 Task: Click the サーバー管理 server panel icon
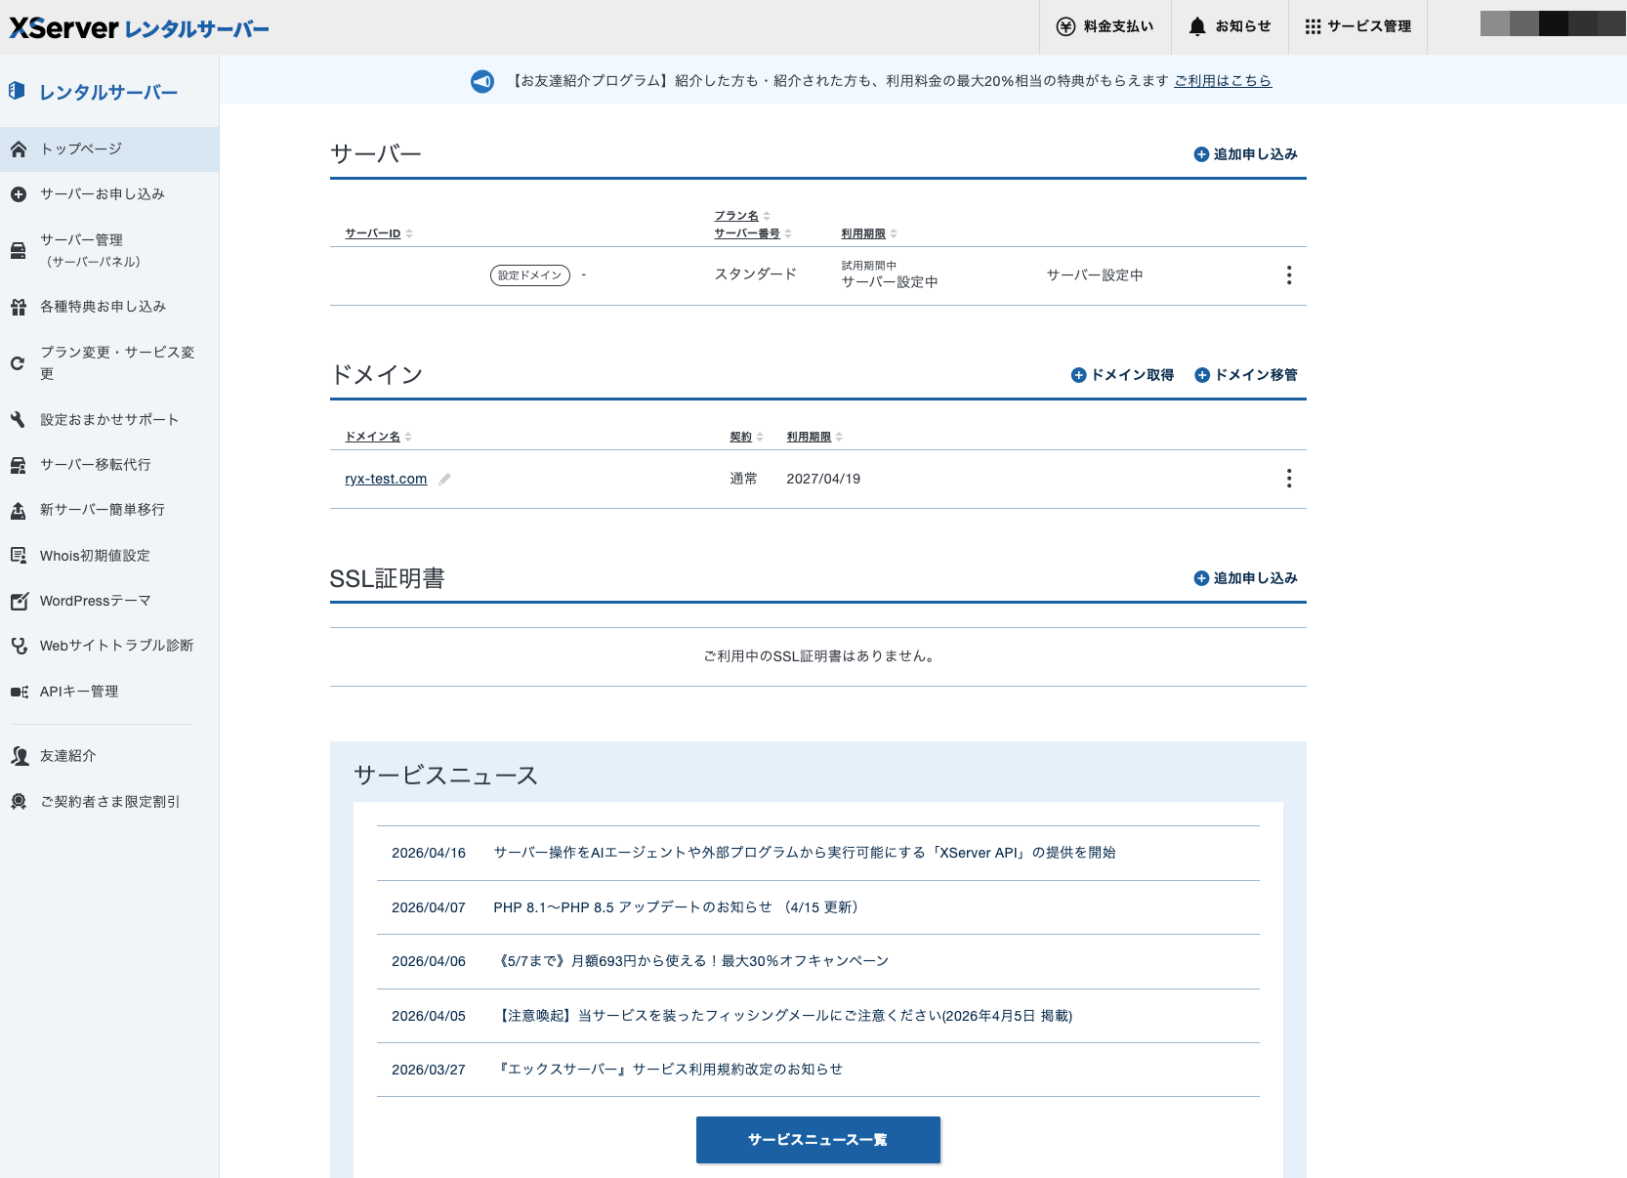pyautogui.click(x=18, y=251)
